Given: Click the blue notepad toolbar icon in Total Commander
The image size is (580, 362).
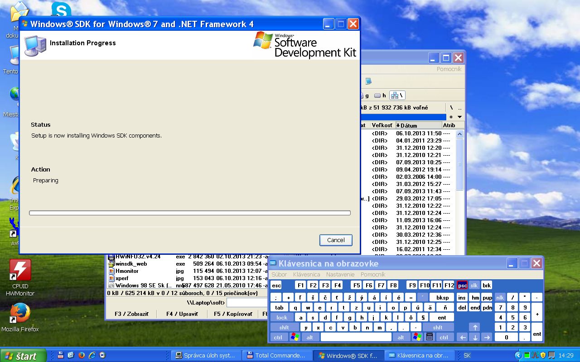Looking at the screenshot, I should 368,81.
